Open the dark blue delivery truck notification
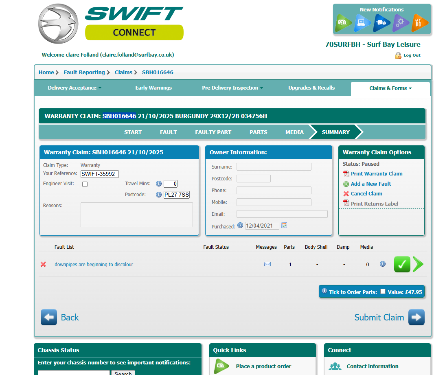The height and width of the screenshot is (375, 445). pos(381,23)
